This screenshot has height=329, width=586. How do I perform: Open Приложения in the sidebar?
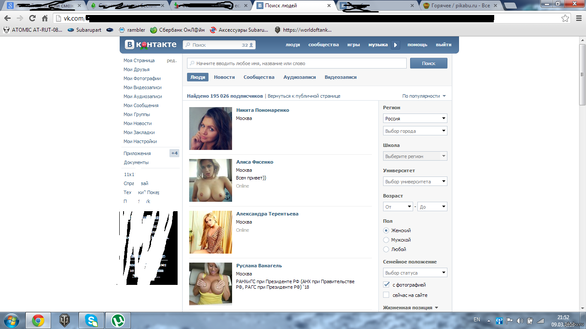pyautogui.click(x=137, y=153)
